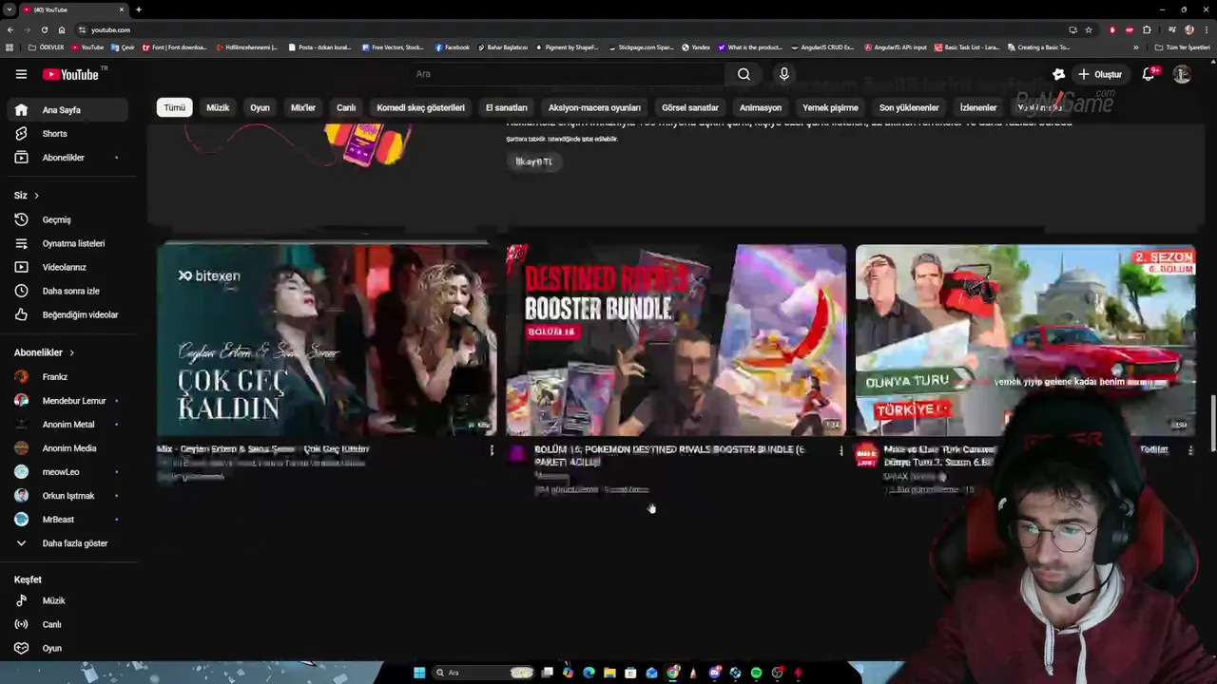
Task: Open Windows Start menu
Action: pyautogui.click(x=419, y=673)
